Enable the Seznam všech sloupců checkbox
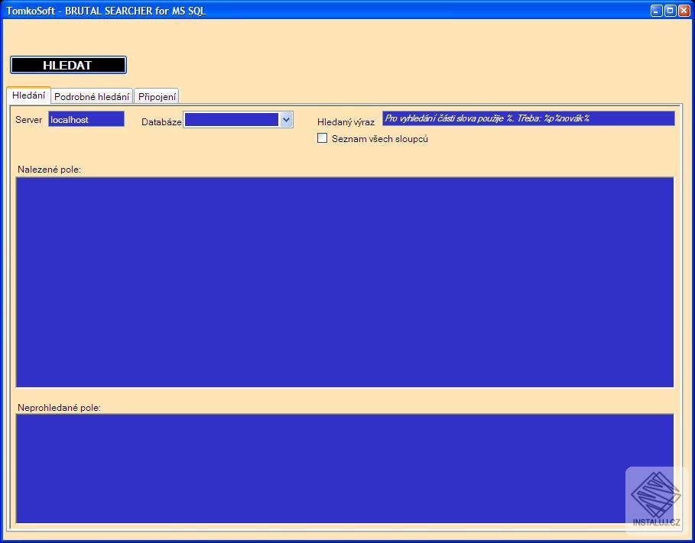 [322, 138]
